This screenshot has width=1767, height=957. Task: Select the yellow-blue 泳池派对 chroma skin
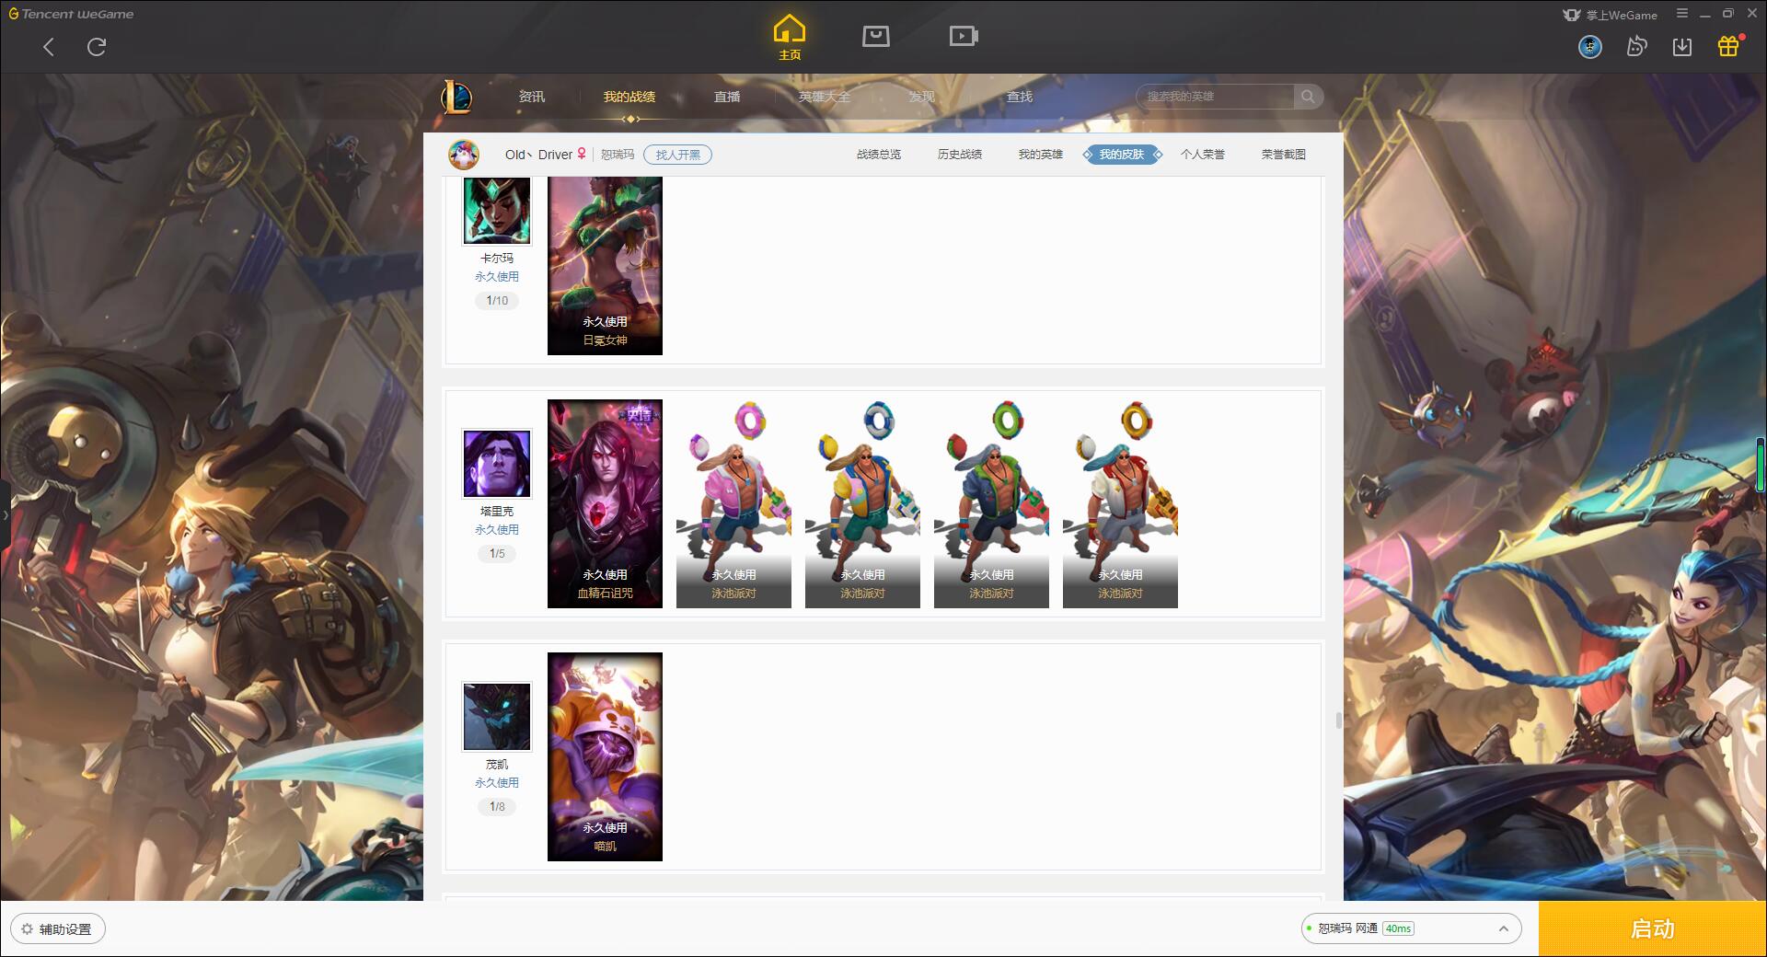[862, 503]
